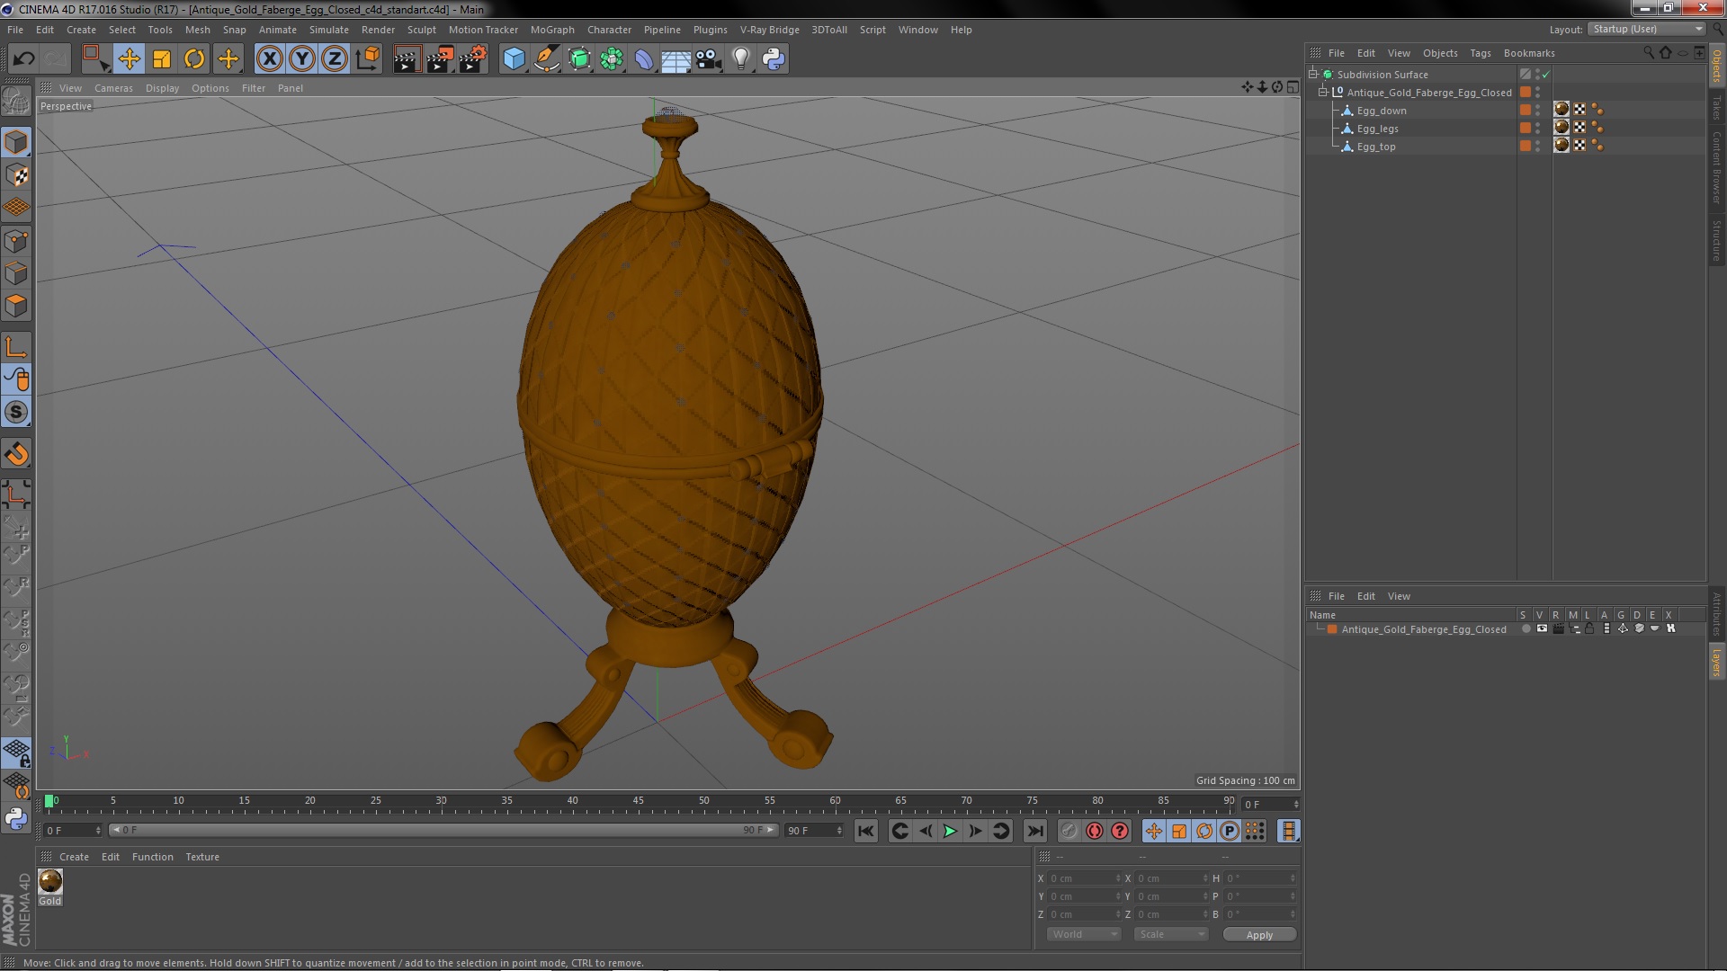Collapse Antique_Gold_Faberge_Egg_Closed null node
The height and width of the screenshot is (971, 1727).
click(1323, 92)
